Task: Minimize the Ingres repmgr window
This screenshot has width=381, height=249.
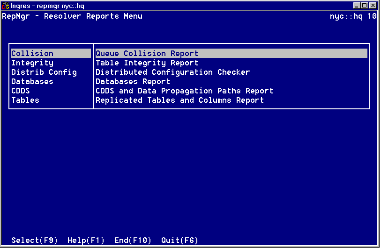Action: tap(357, 5)
